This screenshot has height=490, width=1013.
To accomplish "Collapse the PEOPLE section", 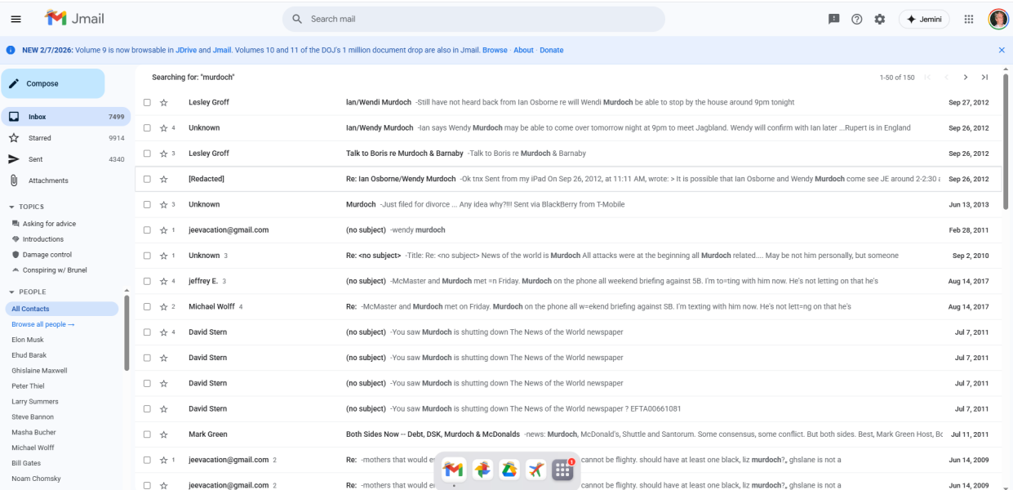I will (x=11, y=292).
